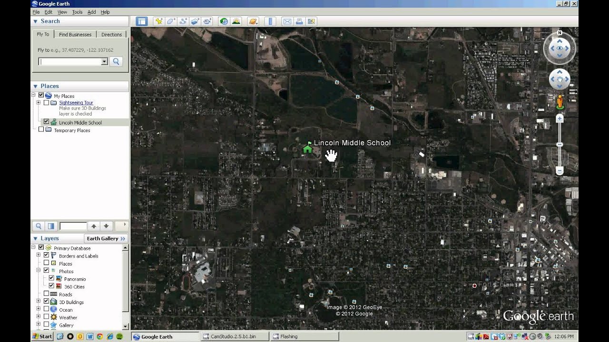Click the Fly To search magnifier button
Viewport: 609px width, 342px height.
coord(116,62)
